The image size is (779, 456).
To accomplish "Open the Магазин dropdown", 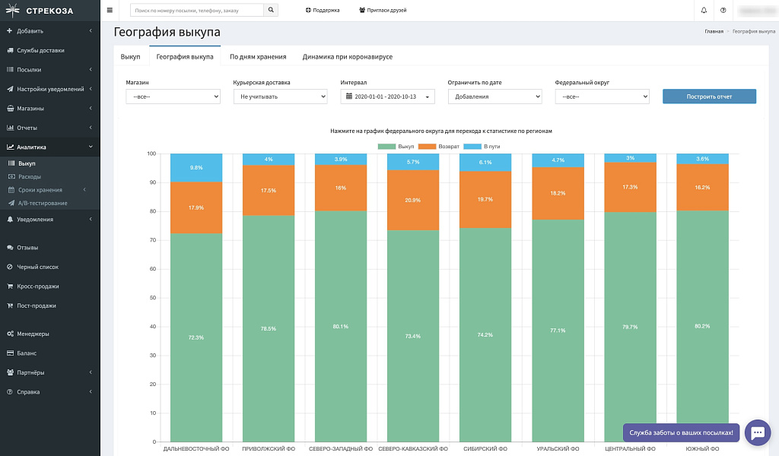I will (x=173, y=97).
